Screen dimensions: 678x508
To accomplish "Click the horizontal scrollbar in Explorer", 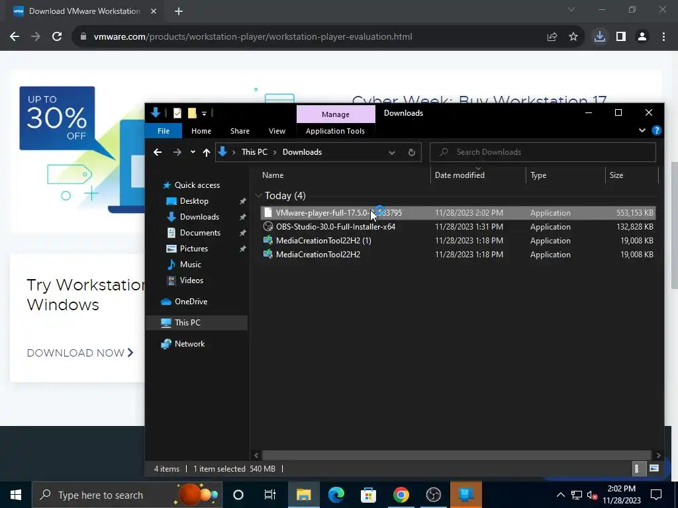I will click(x=456, y=455).
